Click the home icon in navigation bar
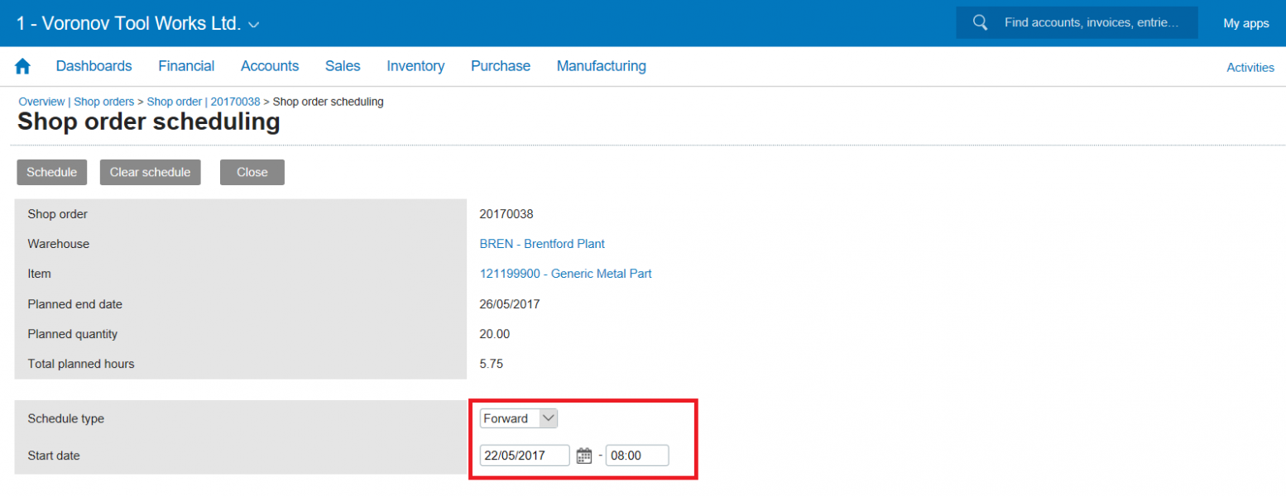 22,66
